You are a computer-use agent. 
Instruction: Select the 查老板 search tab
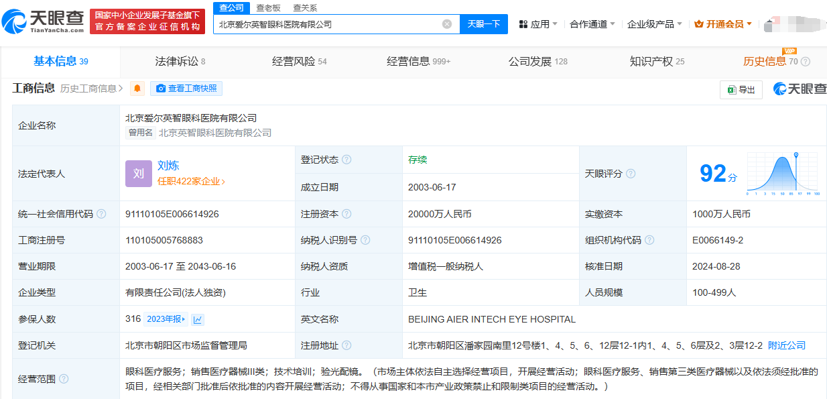point(268,8)
